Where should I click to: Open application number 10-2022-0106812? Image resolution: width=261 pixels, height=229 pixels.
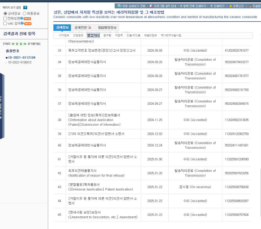click(x=20, y=62)
